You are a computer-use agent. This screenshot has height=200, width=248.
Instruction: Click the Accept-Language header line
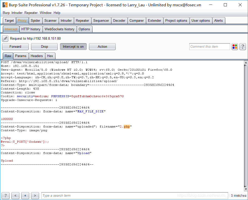pyautogui.click(x=77, y=77)
